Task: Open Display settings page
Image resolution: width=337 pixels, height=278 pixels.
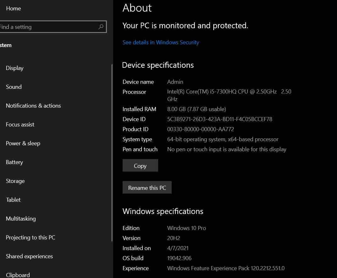Action: 14,68
